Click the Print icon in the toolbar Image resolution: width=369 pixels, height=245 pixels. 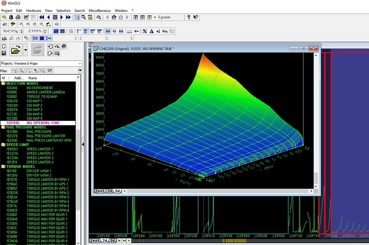tap(18, 17)
